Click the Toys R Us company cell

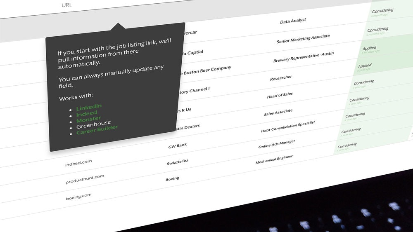point(184,110)
